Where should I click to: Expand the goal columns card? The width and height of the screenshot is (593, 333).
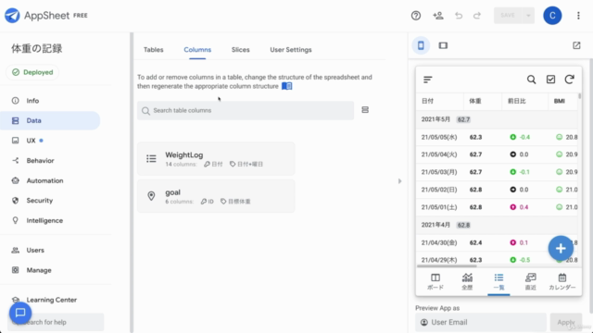(x=216, y=196)
